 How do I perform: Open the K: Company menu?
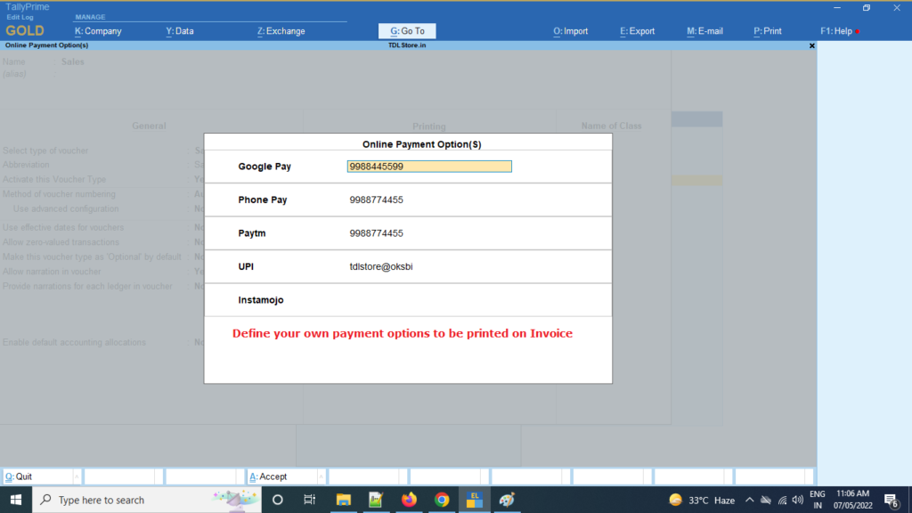pyautogui.click(x=100, y=30)
